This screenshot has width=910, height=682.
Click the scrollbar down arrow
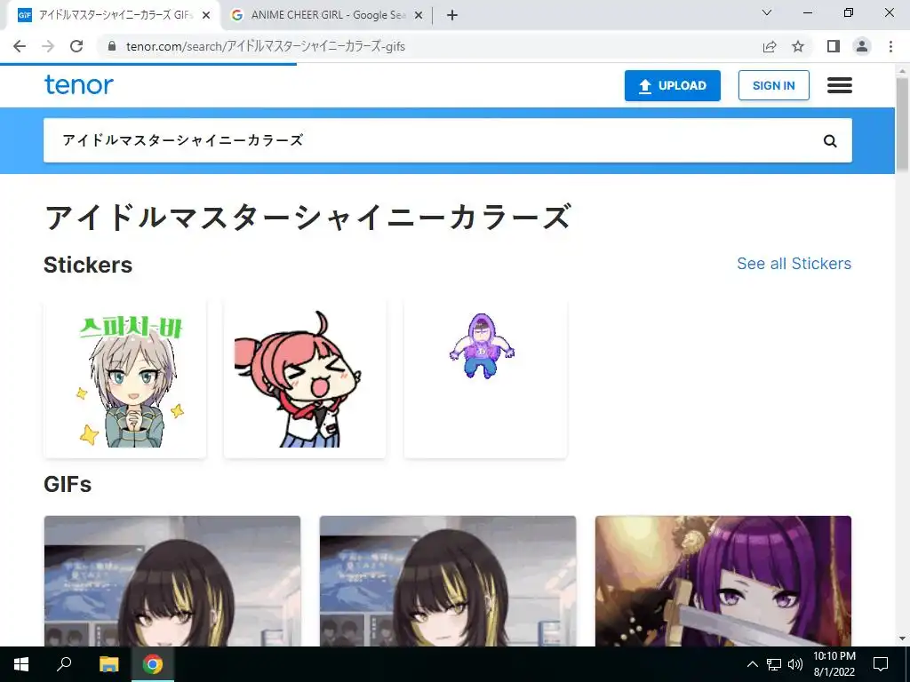pyautogui.click(x=902, y=639)
